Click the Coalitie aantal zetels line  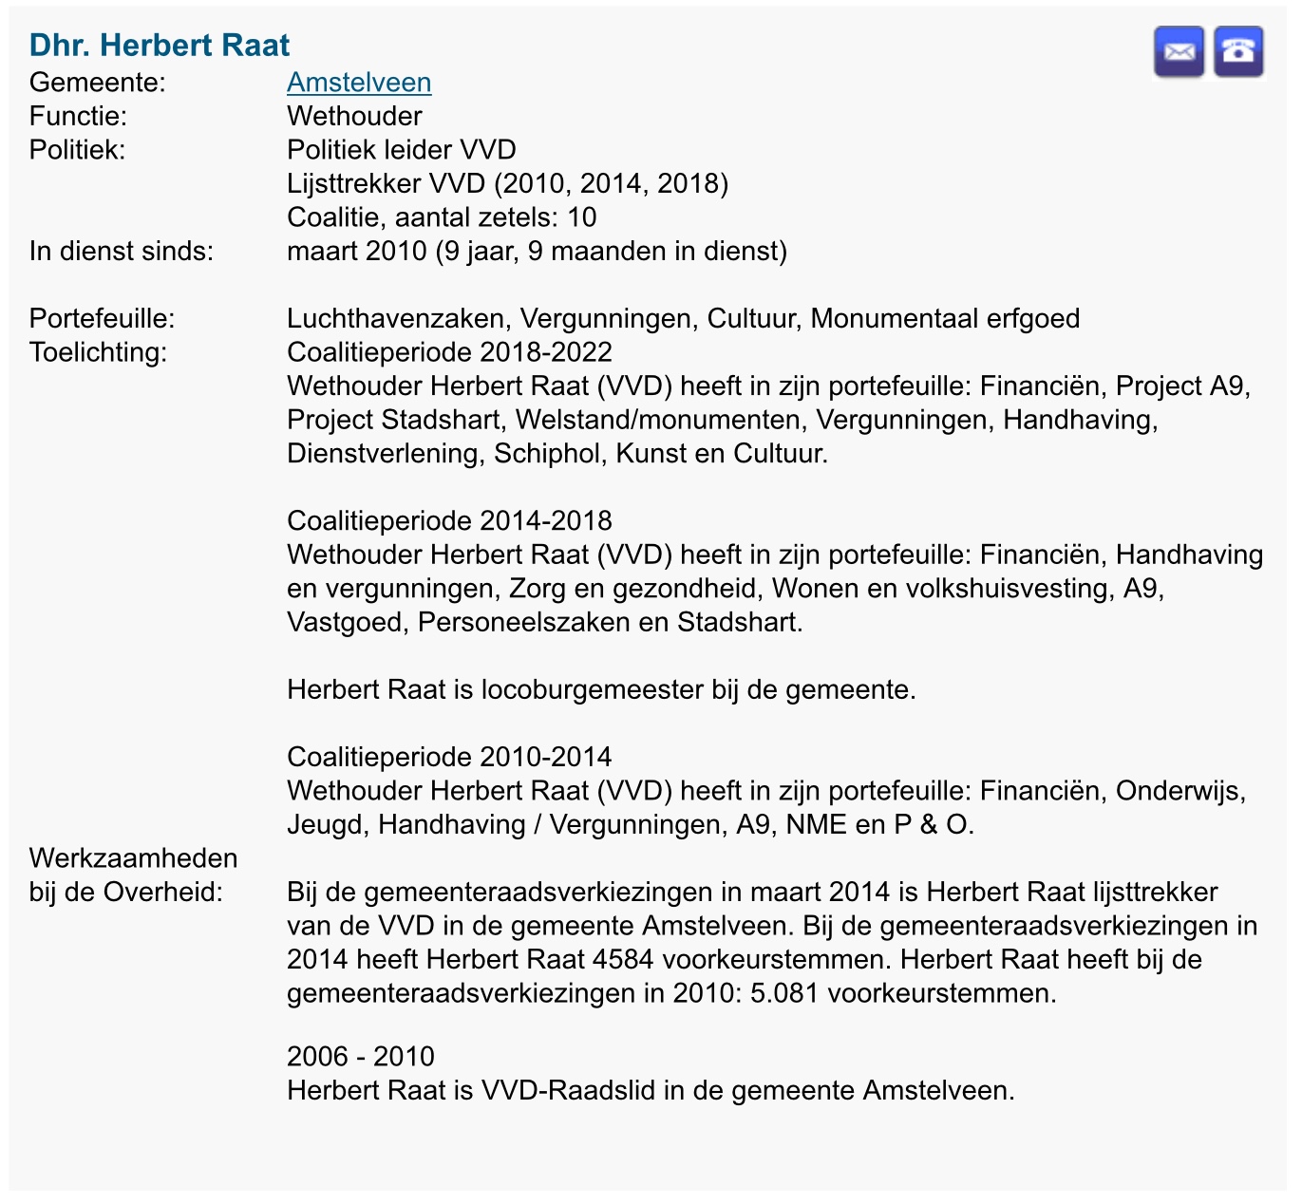click(x=442, y=217)
